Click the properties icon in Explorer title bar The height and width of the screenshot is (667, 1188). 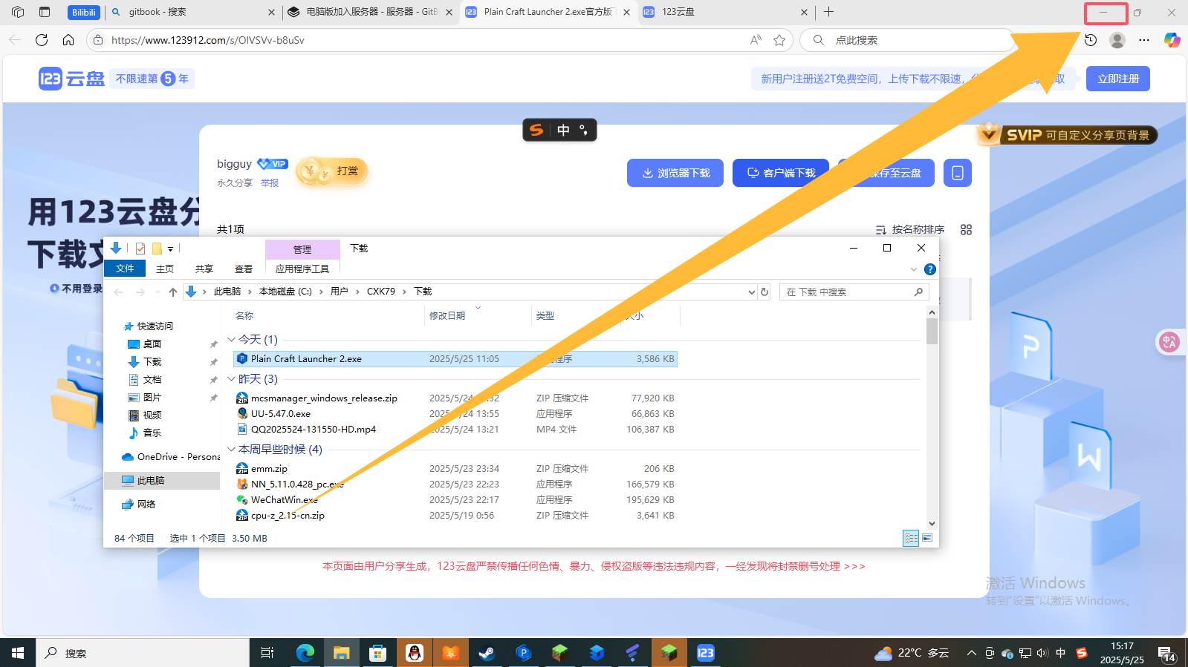[140, 249]
